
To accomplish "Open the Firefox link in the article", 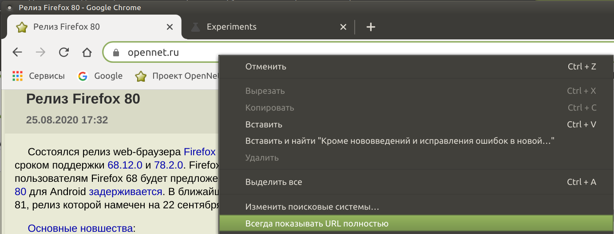I will 200,152.
